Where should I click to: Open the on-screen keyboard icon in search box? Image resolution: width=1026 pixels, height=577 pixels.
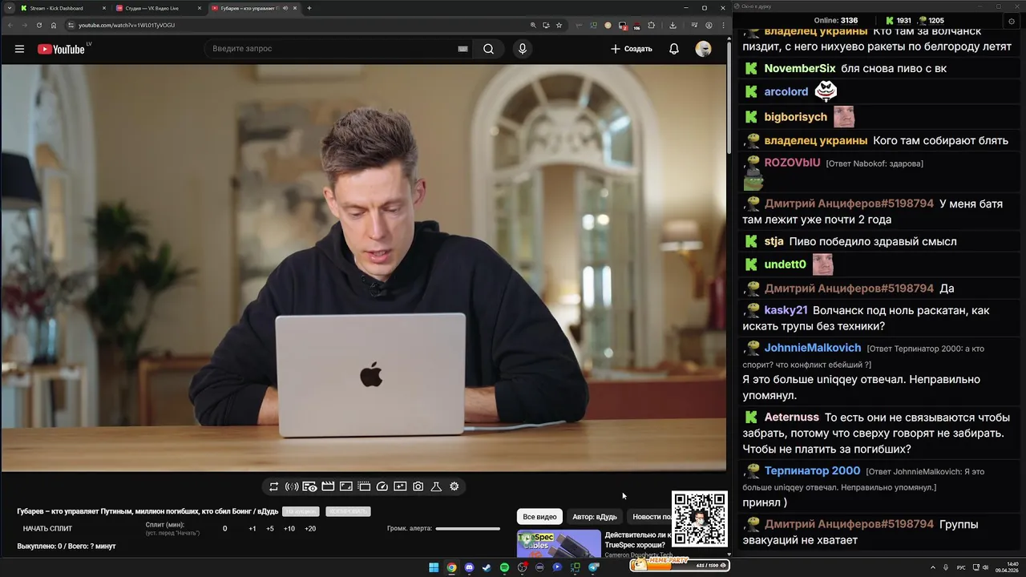pos(463,49)
